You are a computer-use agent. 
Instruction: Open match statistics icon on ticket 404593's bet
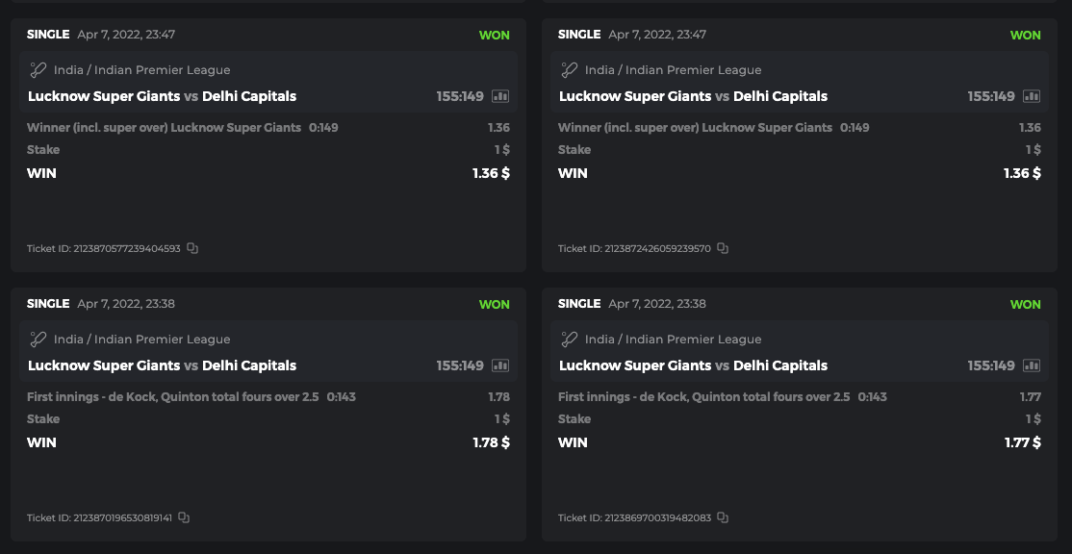(500, 96)
